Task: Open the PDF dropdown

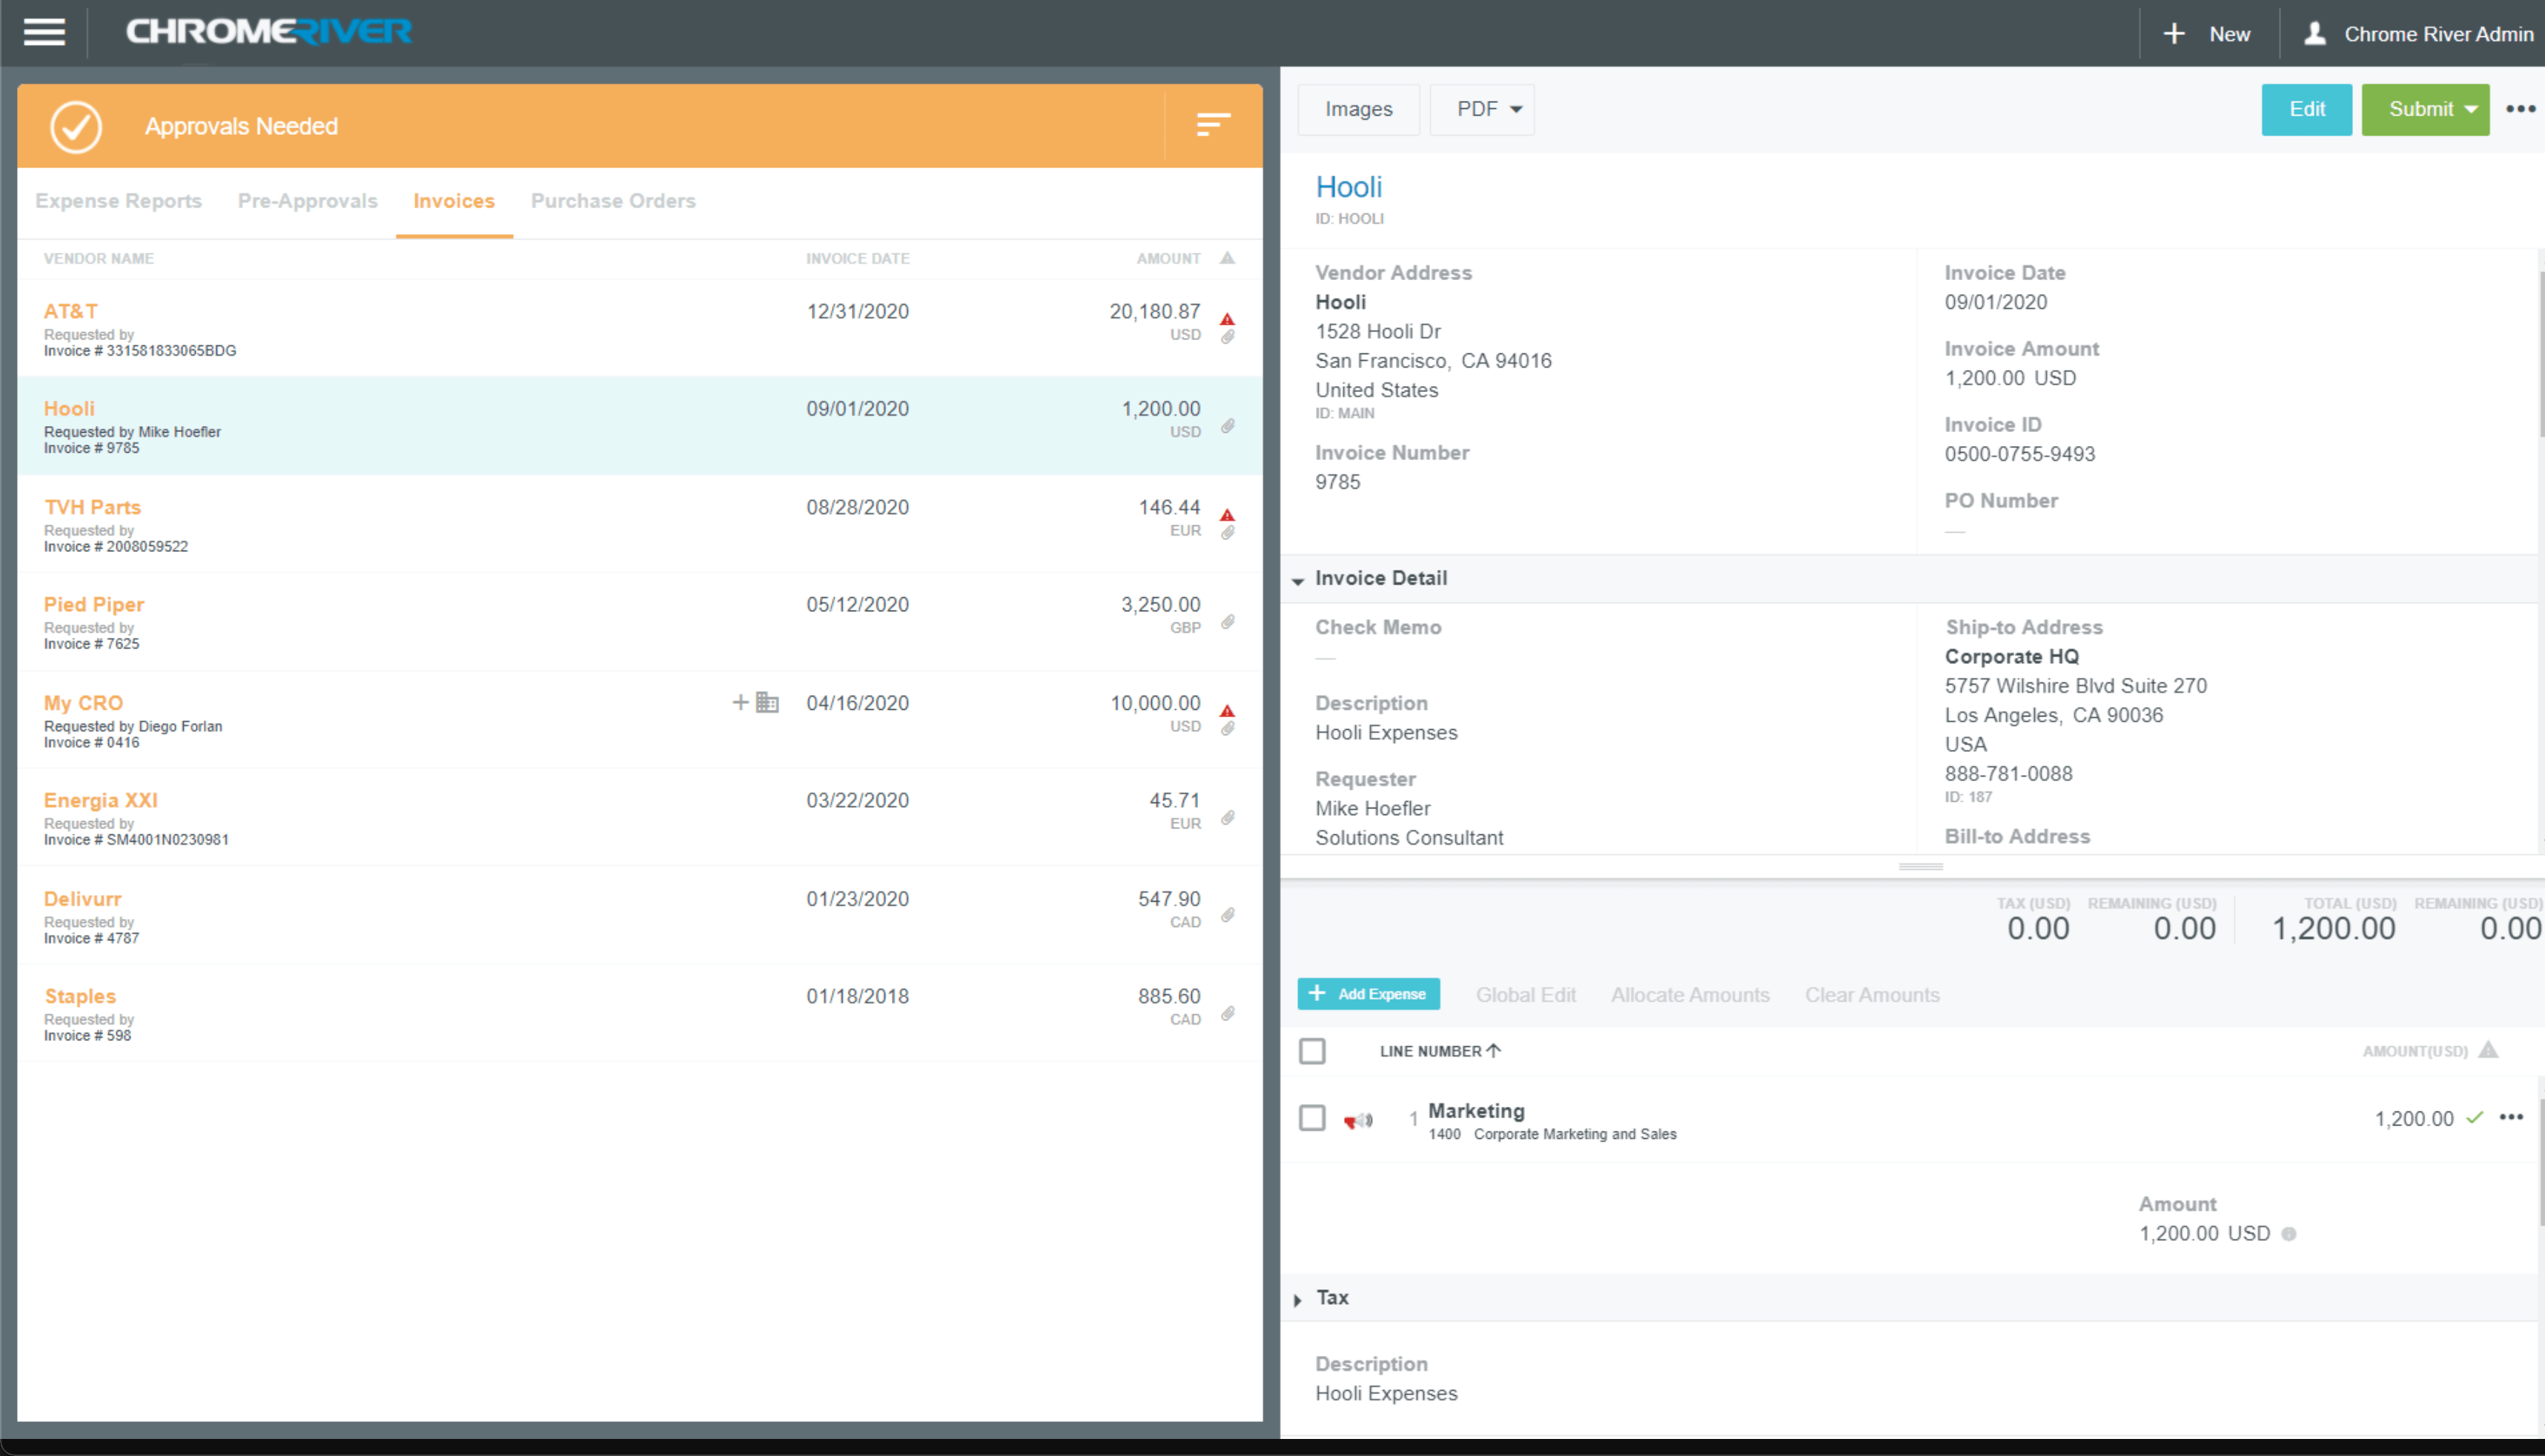Action: (1482, 109)
